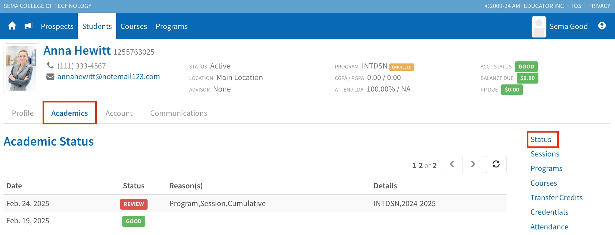Image resolution: width=615 pixels, height=235 pixels.
Task: Switch to the Academics tab
Action: point(69,113)
